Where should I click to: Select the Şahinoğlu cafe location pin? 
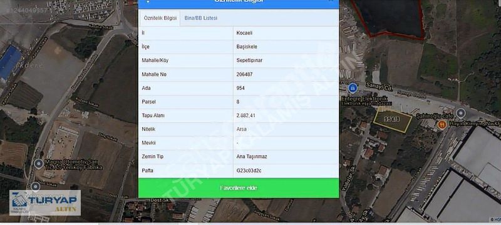tap(460, 113)
